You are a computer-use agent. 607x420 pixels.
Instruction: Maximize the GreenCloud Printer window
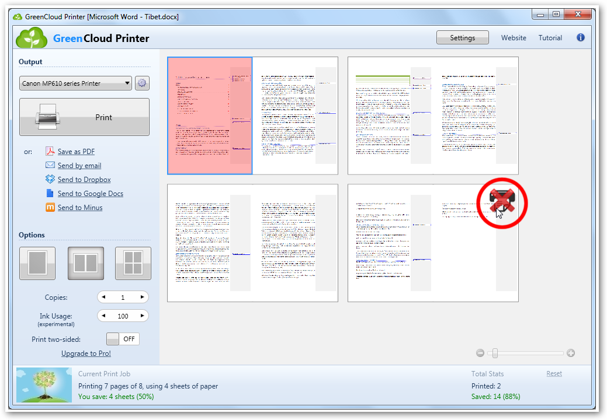click(x=556, y=15)
